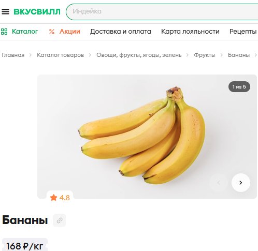Click the search field with Индейка placeholder

point(162,12)
